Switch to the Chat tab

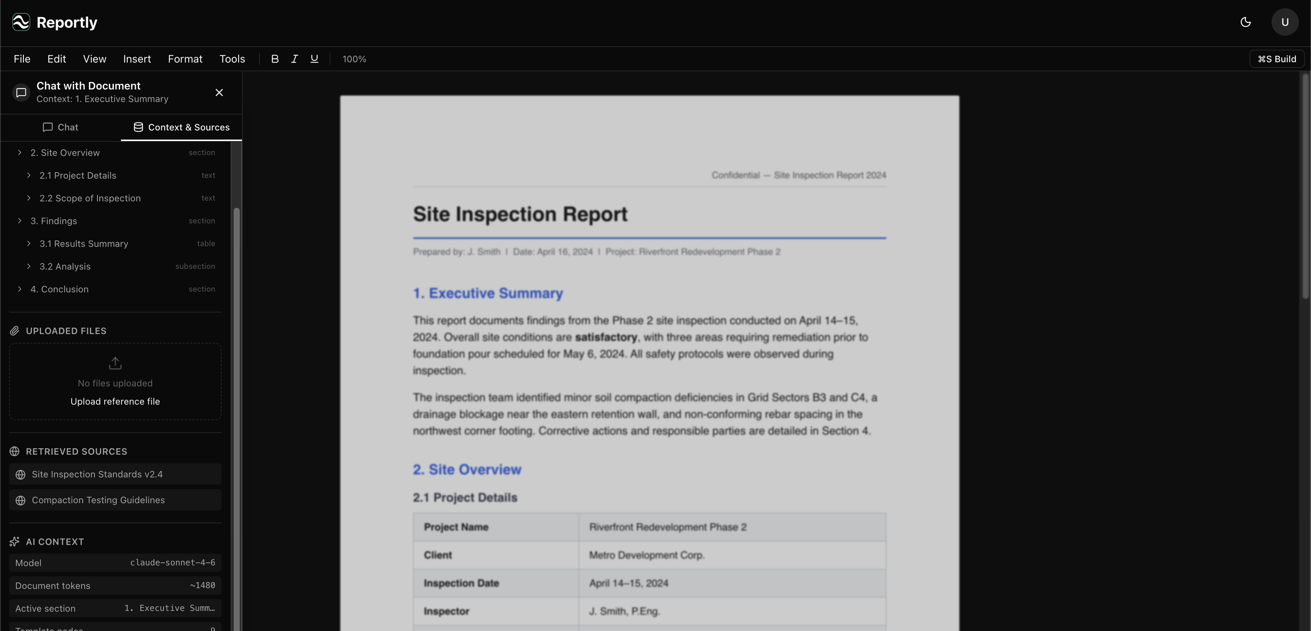(x=61, y=127)
